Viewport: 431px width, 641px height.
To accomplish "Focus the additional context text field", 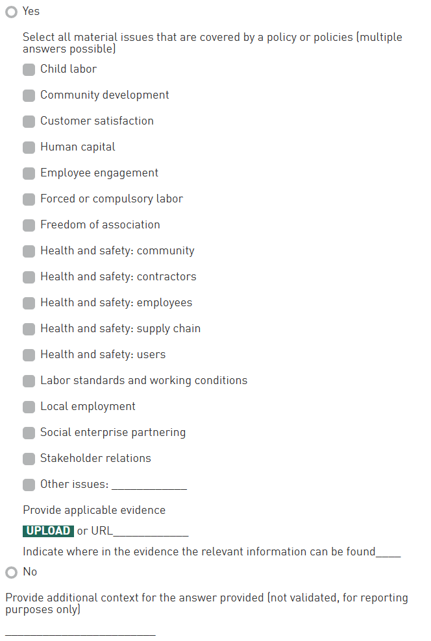I will 80,629.
